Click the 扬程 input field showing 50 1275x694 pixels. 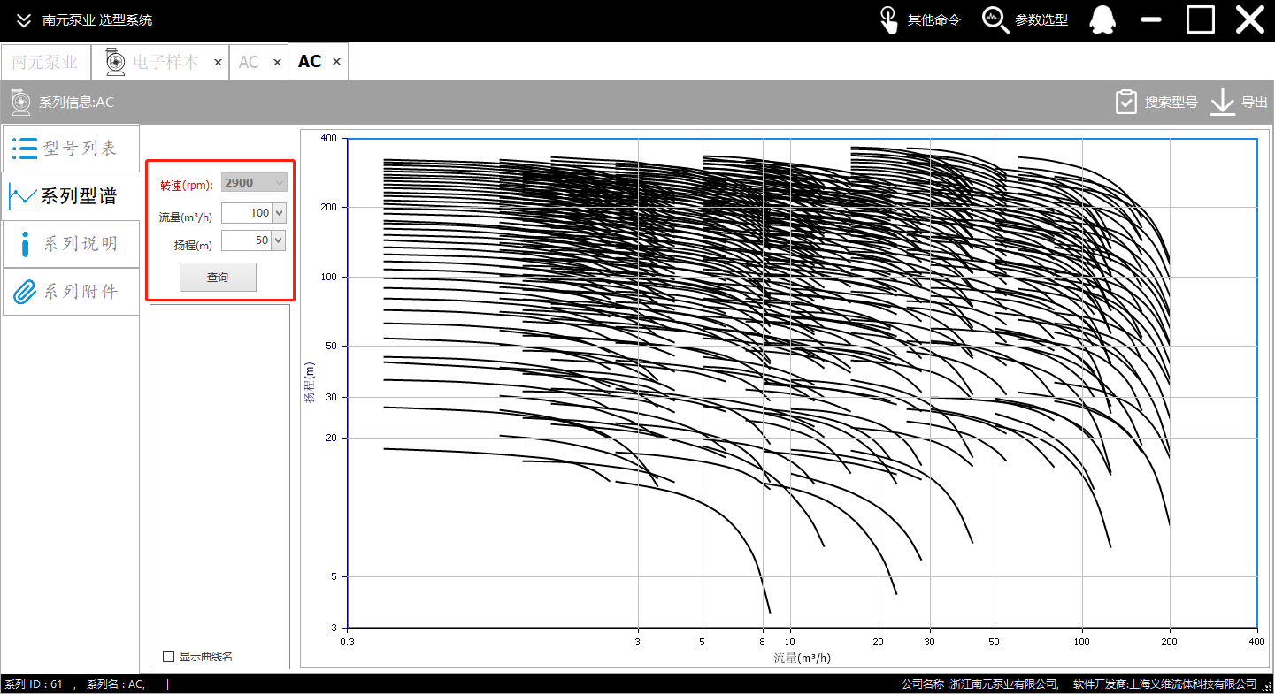(247, 240)
